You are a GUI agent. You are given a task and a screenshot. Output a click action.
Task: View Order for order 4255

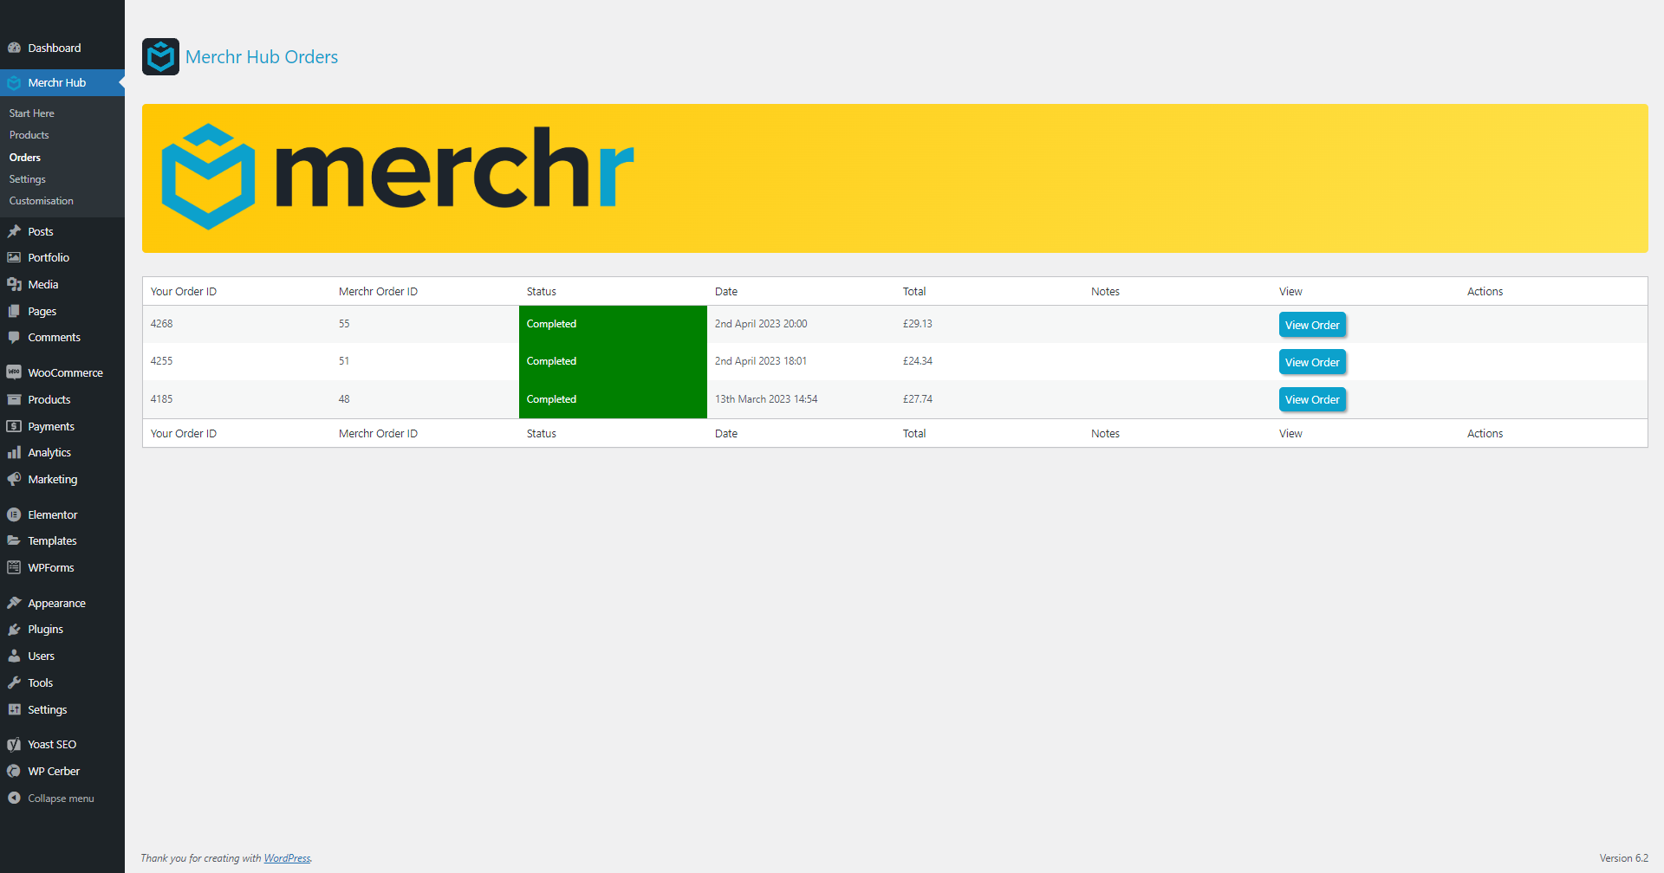click(1312, 362)
